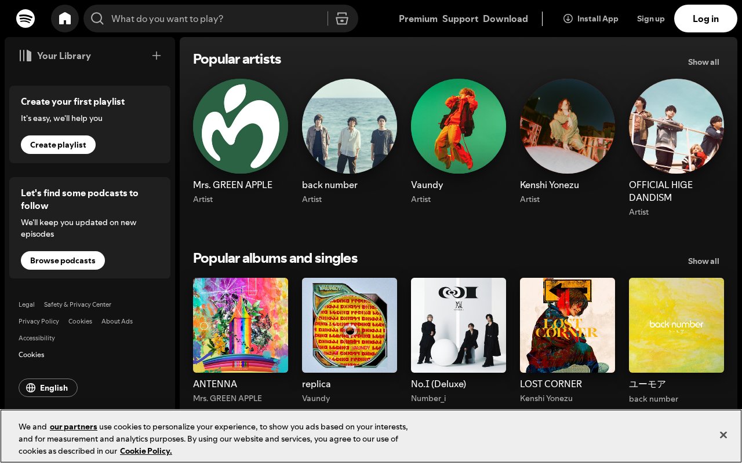
Task: Open Cookie Policy link in banner
Action: (x=146, y=451)
